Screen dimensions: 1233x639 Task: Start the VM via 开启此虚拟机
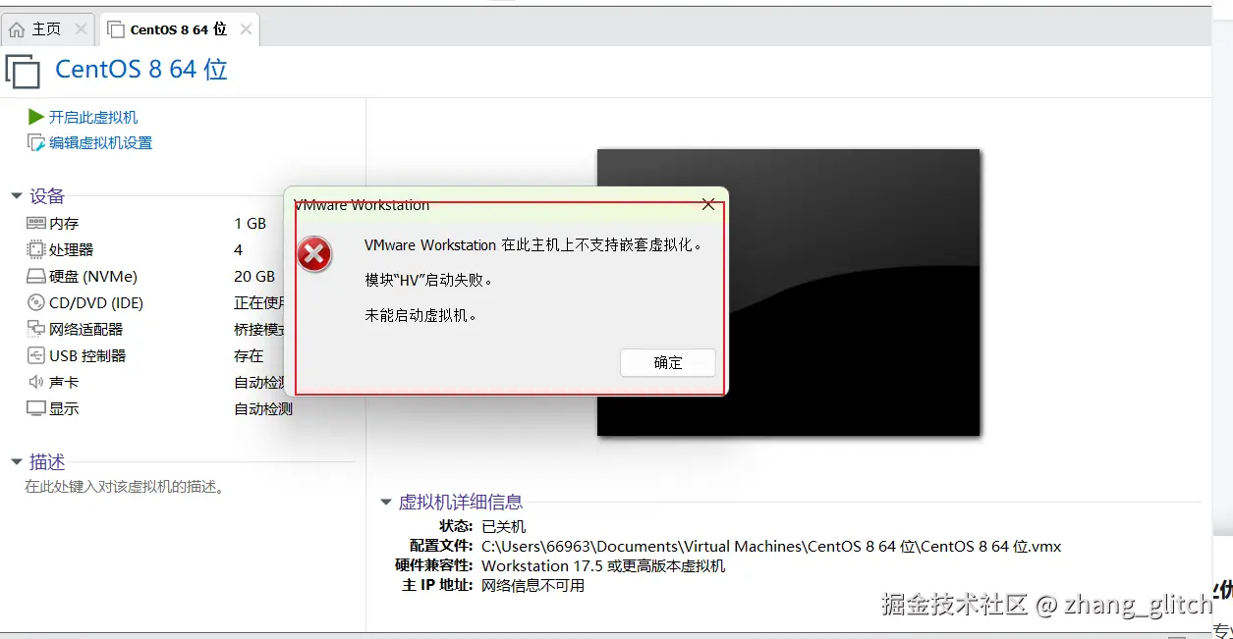click(x=93, y=117)
